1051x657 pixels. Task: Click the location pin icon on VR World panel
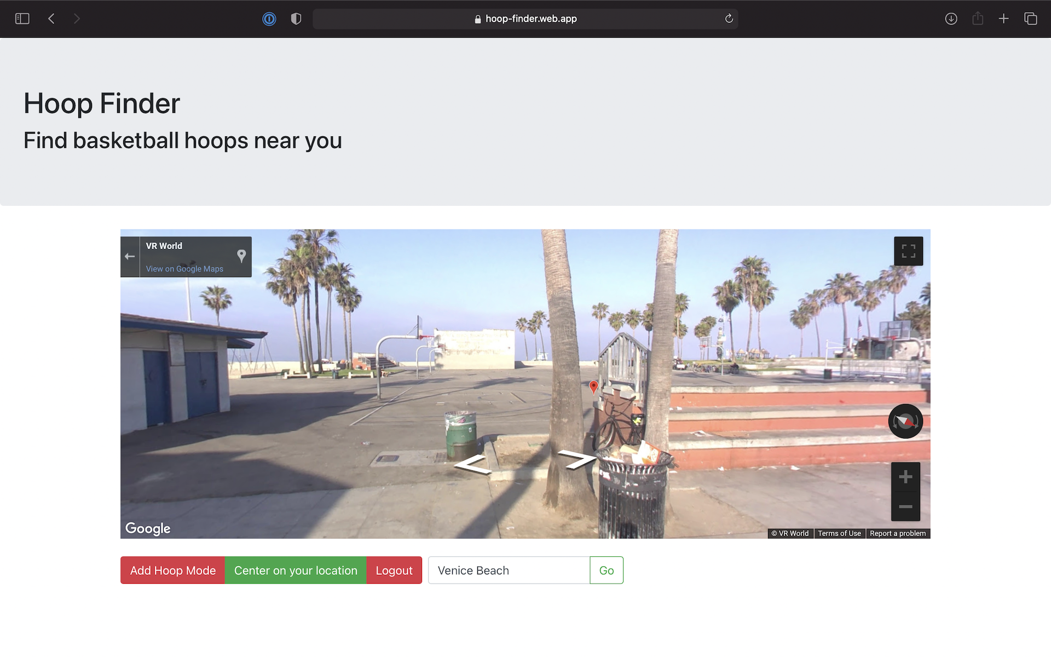[241, 255]
